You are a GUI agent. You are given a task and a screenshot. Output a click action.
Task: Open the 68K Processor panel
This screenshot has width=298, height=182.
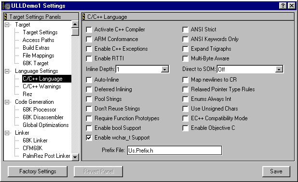point(40,110)
